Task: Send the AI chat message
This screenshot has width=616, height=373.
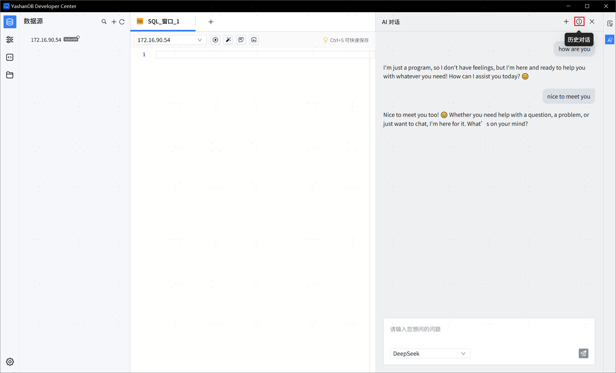Action: 583,353
